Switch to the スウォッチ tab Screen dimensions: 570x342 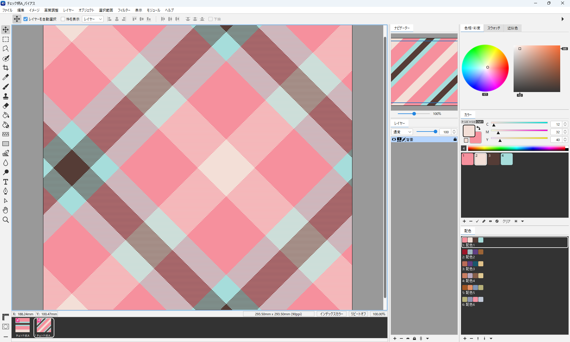(x=494, y=28)
